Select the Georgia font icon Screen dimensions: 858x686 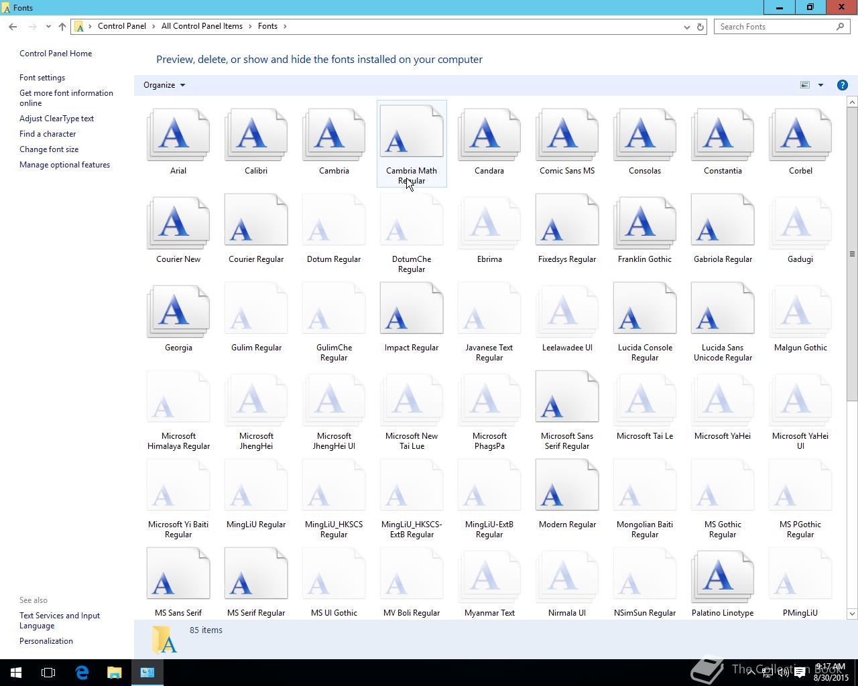(178, 313)
